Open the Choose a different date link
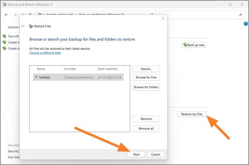 pyautogui.click(x=45, y=53)
